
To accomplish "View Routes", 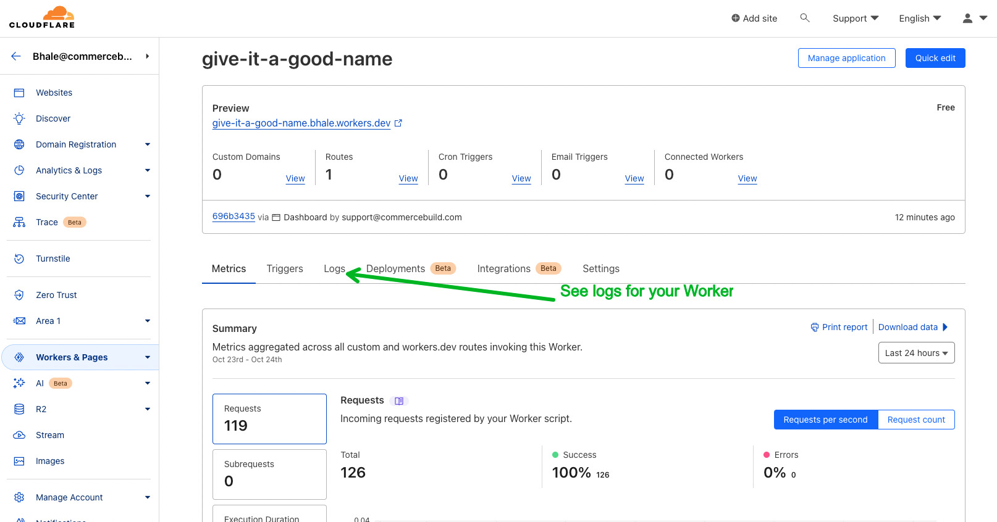I will click(x=408, y=178).
